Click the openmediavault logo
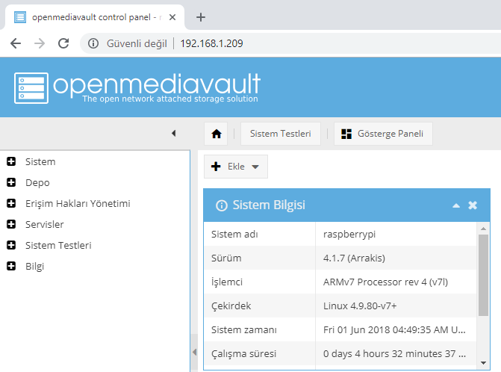 [137, 87]
